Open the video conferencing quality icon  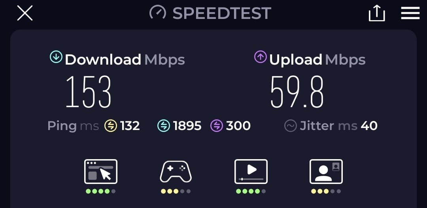tap(326, 171)
